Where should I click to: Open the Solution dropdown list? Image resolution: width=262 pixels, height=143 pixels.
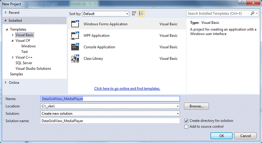click(178, 114)
